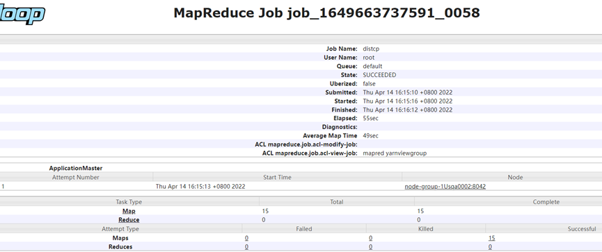Click the Node column header

click(515, 177)
